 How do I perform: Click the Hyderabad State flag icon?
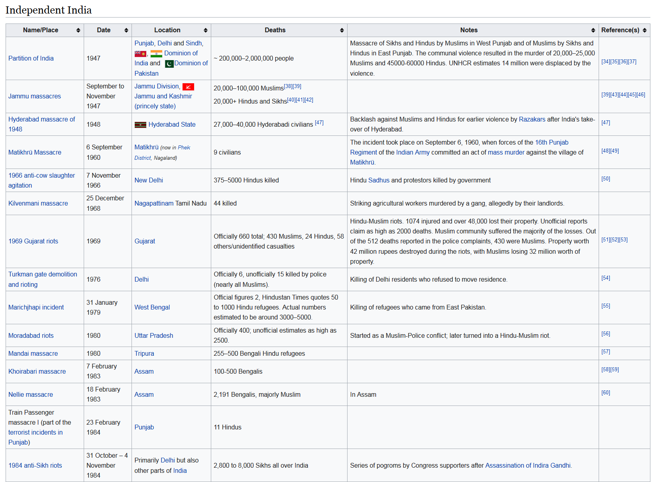tap(140, 125)
